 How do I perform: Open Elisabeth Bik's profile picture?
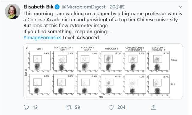13,11
